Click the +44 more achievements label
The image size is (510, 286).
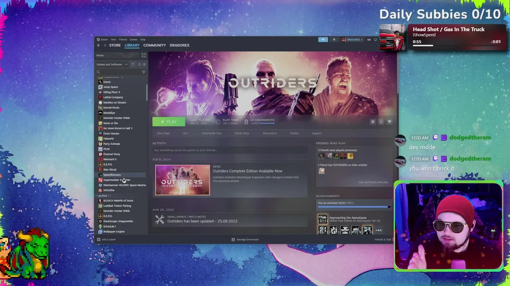coord(378,230)
